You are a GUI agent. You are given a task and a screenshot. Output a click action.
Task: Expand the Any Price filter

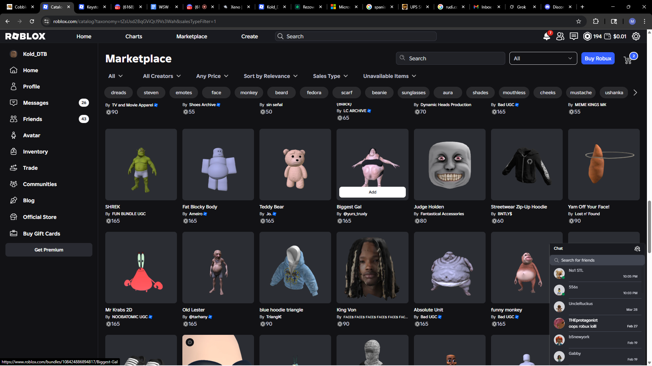coord(212,76)
